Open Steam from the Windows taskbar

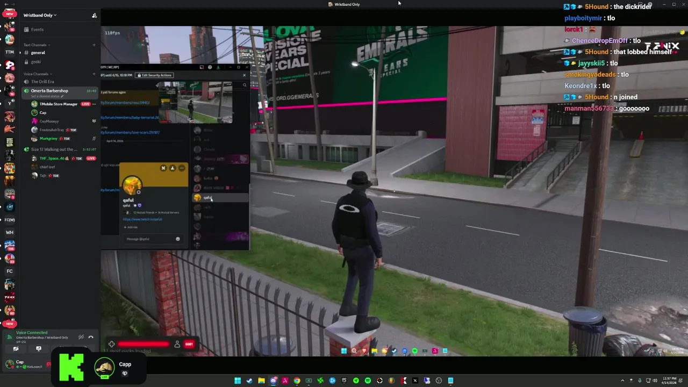(x=249, y=381)
